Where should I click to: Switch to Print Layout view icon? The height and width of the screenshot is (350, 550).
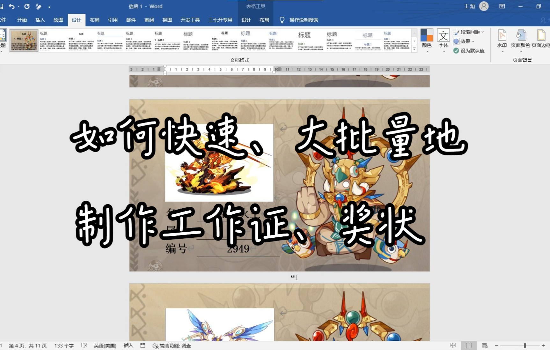469,346
